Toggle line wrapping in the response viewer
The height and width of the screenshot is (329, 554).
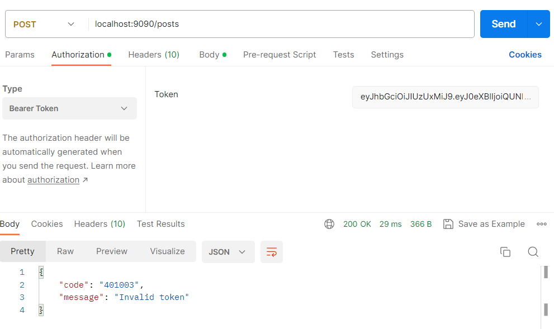coord(272,252)
